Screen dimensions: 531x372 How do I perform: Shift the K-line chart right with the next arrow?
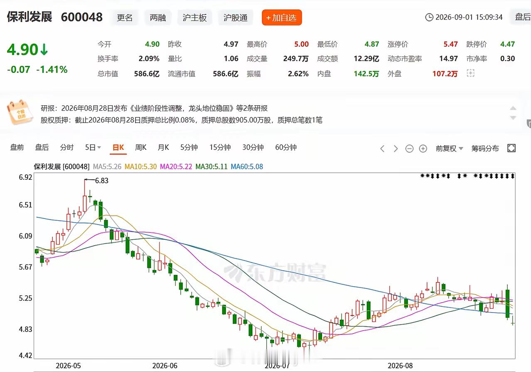coord(396,149)
